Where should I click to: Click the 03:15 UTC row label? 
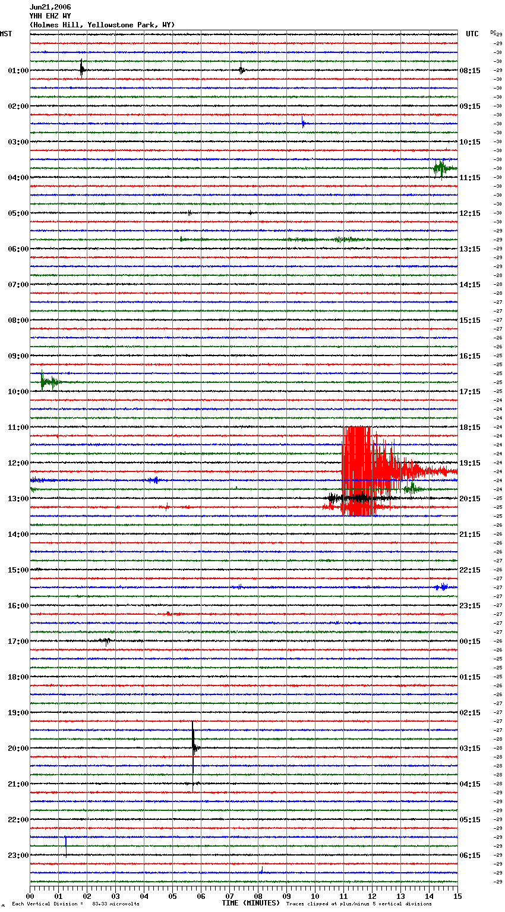470,749
